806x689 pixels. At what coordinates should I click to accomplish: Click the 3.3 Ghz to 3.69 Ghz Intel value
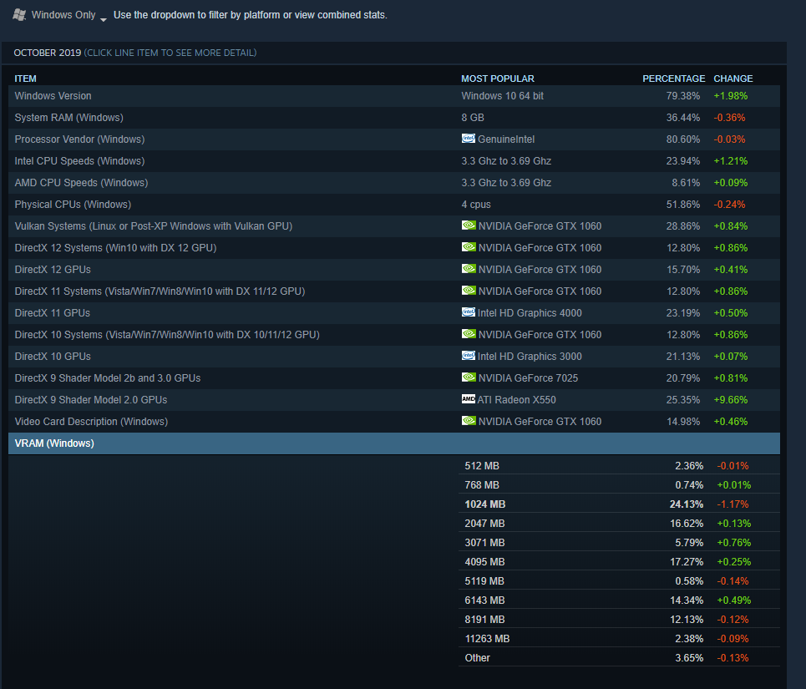[x=506, y=161]
